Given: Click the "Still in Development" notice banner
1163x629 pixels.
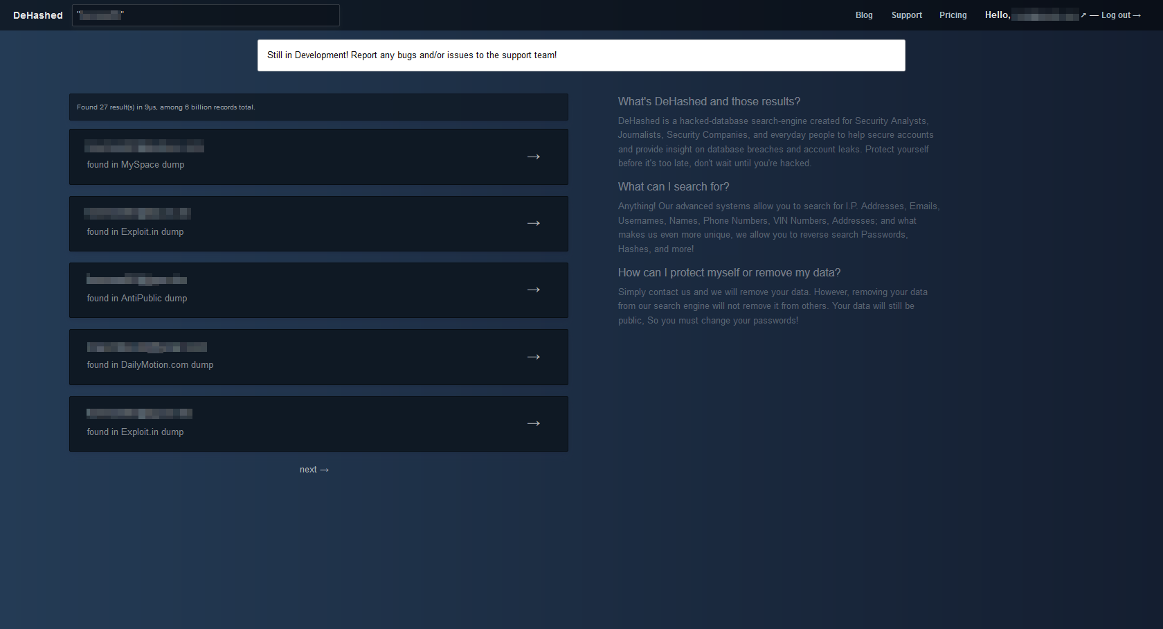Looking at the screenshot, I should 581,55.
